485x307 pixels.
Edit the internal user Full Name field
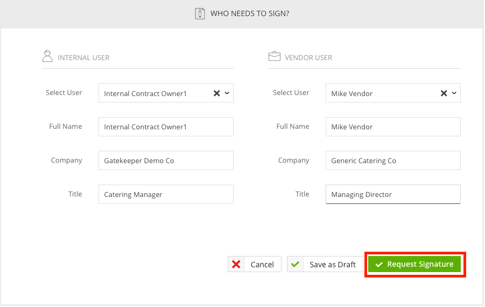point(166,127)
